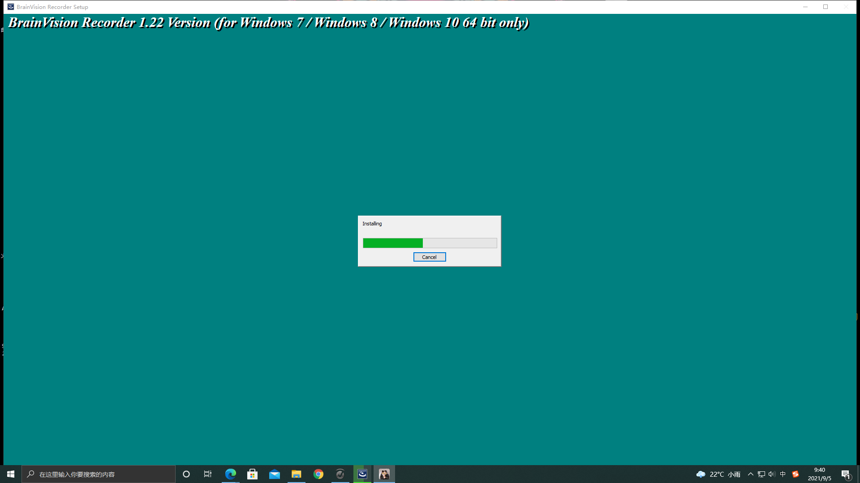
Task: Click the Cortana circle icon
Action: (186, 474)
